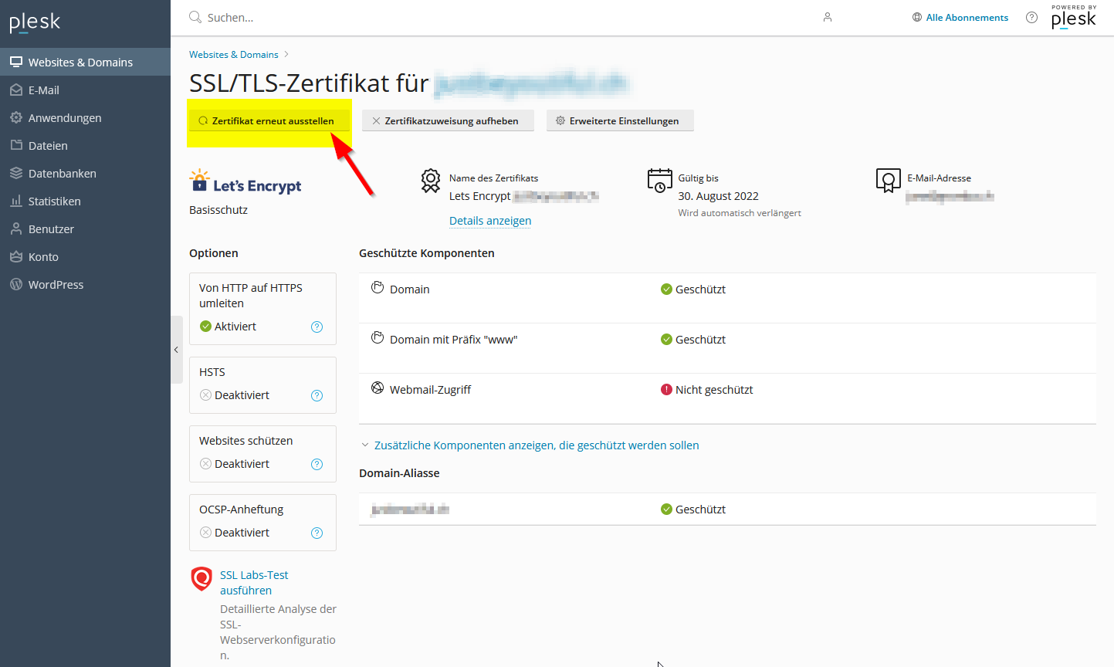Open help icon for Websites schützen option
This screenshot has width=1114, height=667.
[317, 464]
